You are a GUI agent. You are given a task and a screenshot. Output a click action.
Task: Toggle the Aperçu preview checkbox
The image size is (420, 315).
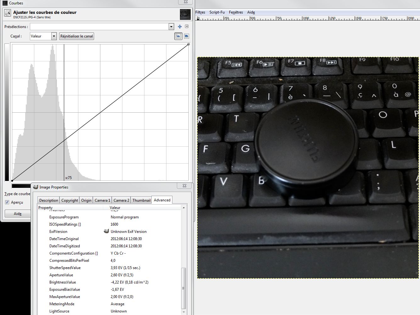[x=7, y=202]
